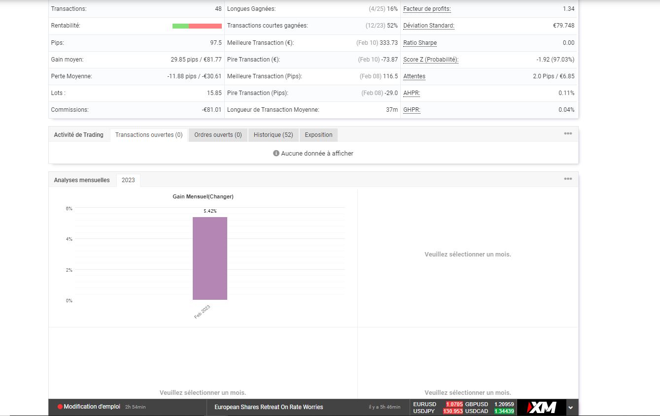Click the GBPUSD quote 1.20959

click(x=504, y=404)
